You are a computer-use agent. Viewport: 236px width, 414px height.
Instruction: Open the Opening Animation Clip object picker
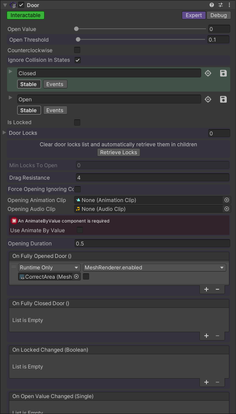227,200
